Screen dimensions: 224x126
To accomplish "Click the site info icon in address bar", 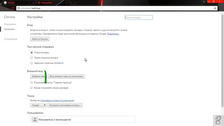I will pos(19,8).
